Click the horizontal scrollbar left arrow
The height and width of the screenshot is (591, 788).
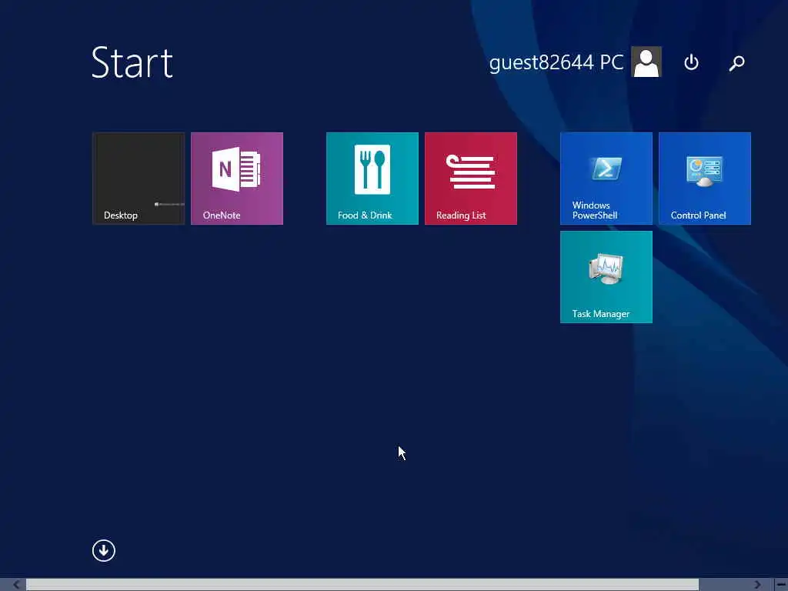15,585
